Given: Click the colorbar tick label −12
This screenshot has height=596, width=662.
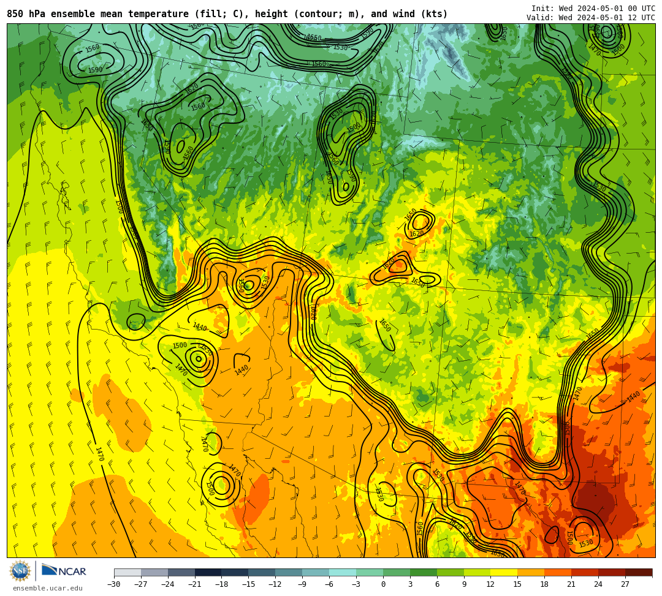Looking at the screenshot, I should [275, 584].
